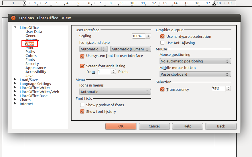This screenshot has width=252, height=157.
Task: Click the Scaling percentage field
Action: tap(139, 36)
